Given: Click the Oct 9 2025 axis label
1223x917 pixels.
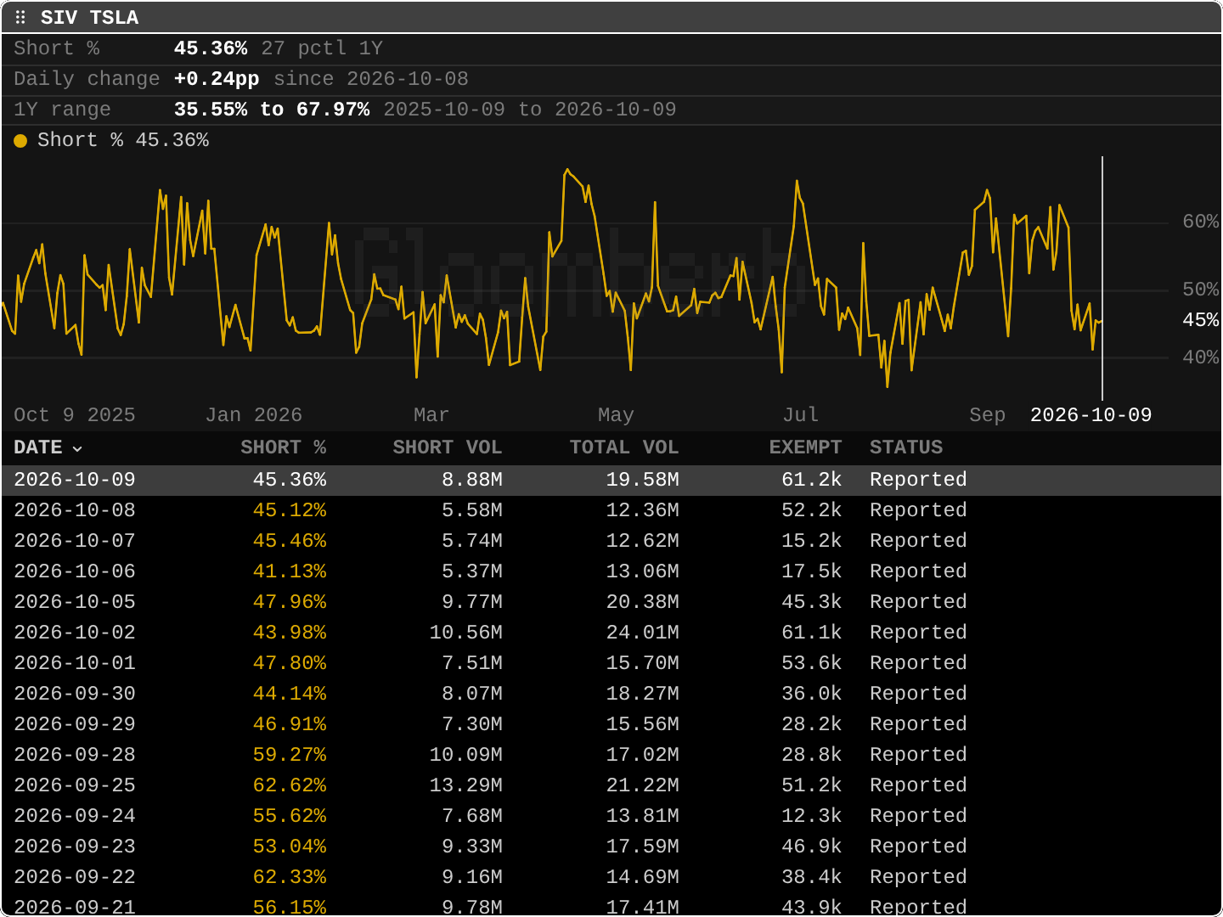Looking at the screenshot, I should 75,415.
